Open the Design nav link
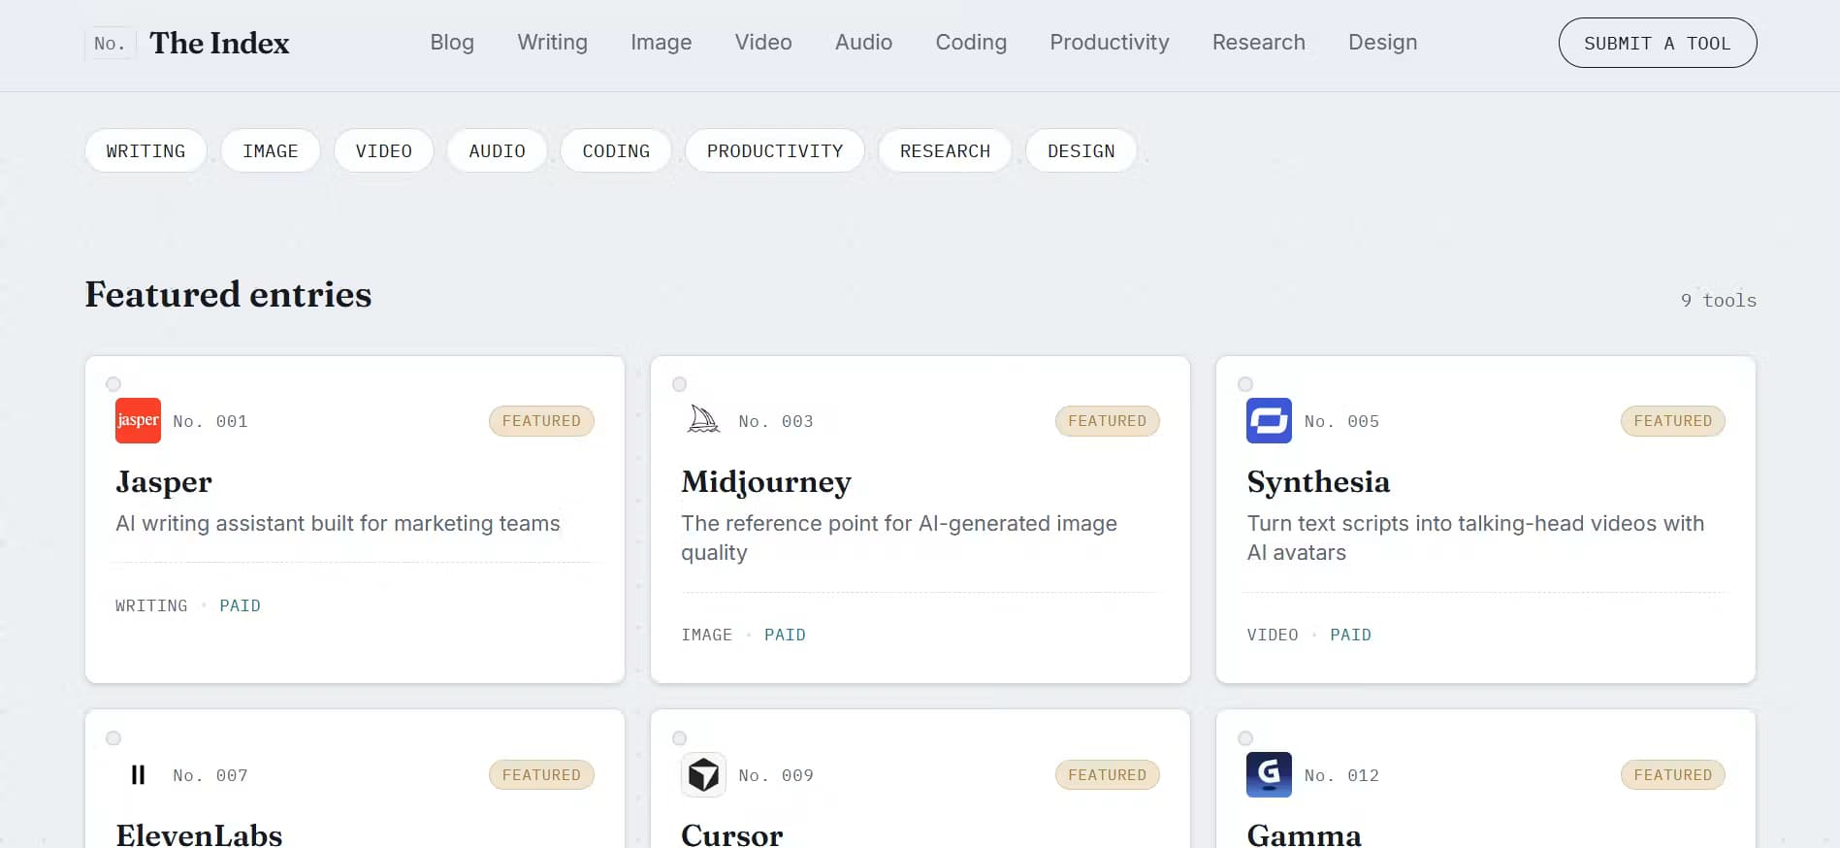 (1382, 43)
